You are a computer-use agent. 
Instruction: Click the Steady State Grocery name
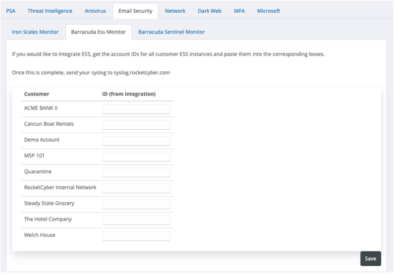click(49, 203)
